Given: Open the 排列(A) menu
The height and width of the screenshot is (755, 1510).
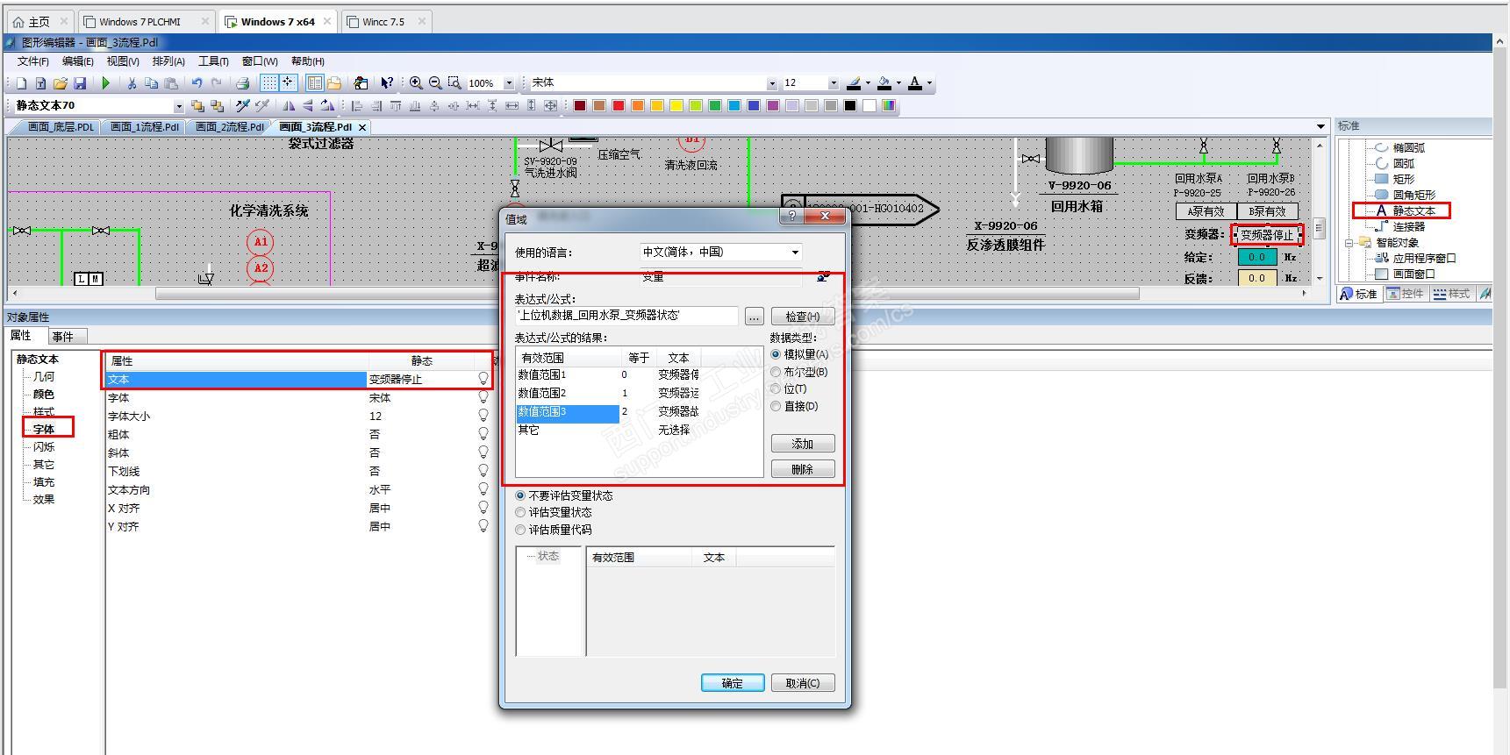Looking at the screenshot, I should point(168,61).
